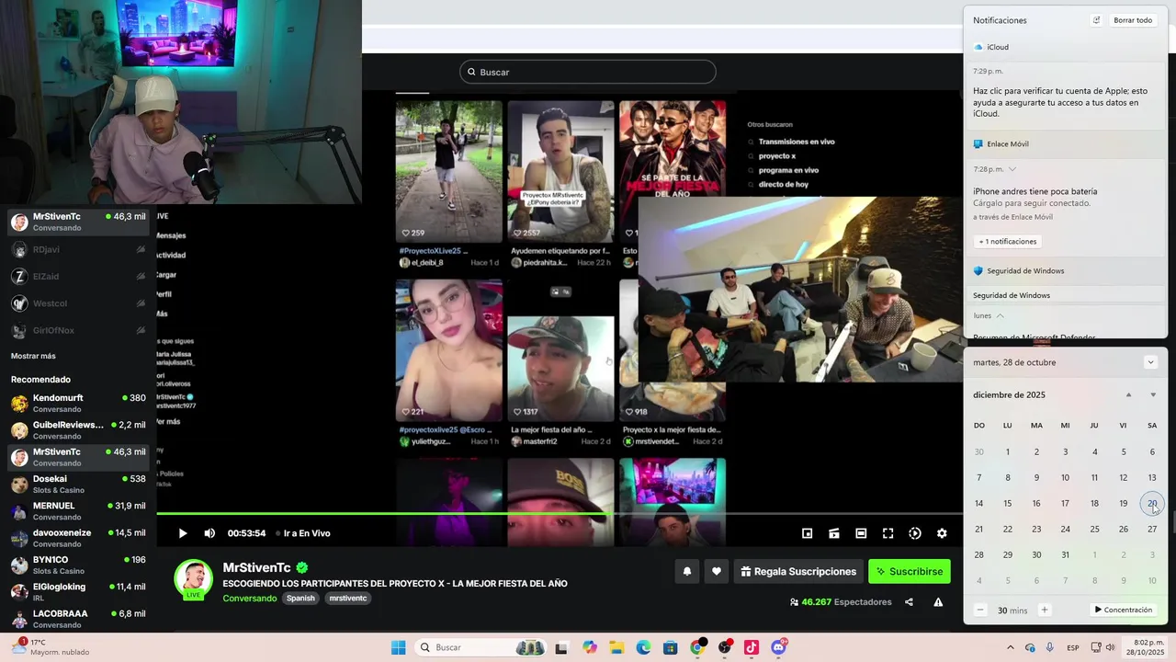This screenshot has height=662, width=1176.
Task: Expand the 7:28 p.m. Enlace Móvil notification chevron
Action: click(x=1012, y=169)
